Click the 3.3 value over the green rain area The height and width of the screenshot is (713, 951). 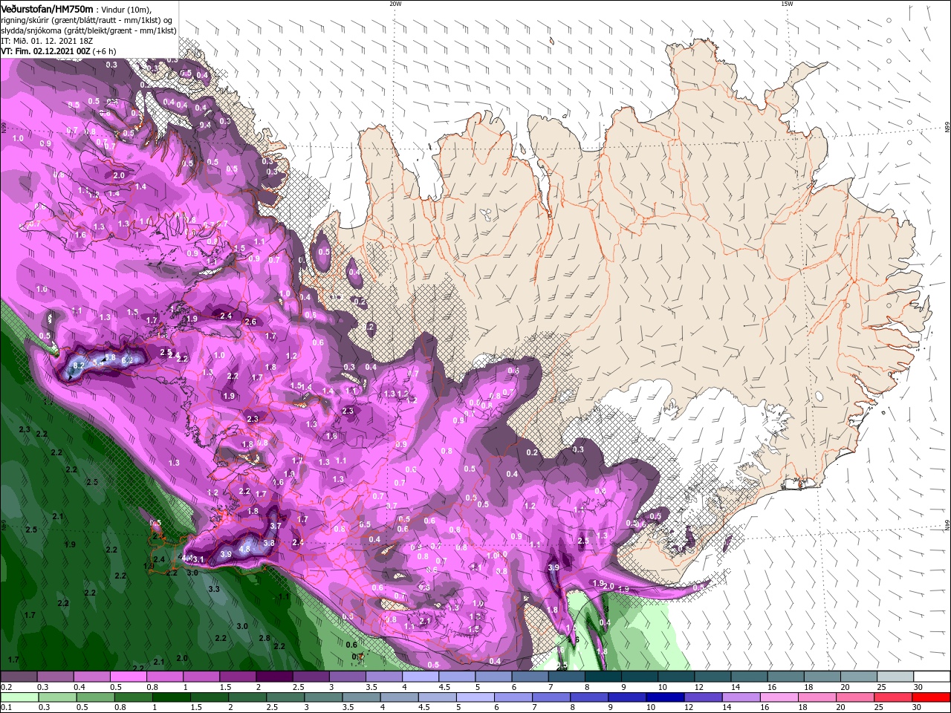click(x=214, y=589)
